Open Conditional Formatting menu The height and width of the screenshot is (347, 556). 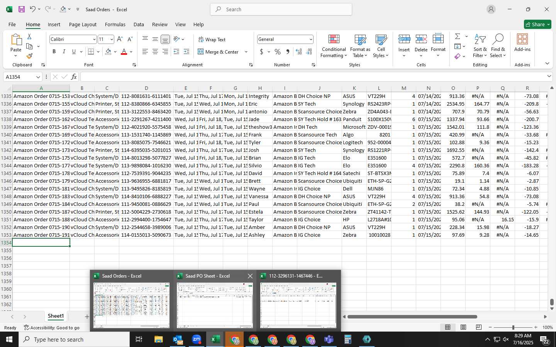point(334,46)
